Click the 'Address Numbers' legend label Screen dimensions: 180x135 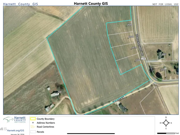pyautogui.click(x=46, y=123)
